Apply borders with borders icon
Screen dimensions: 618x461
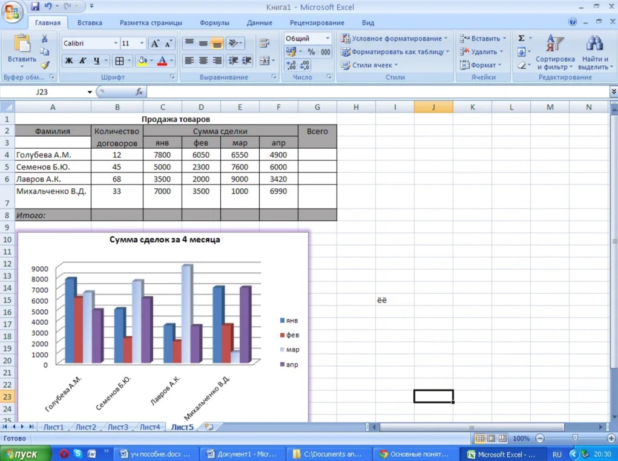tap(119, 60)
